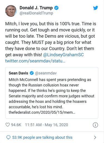104x143 pixels.
Task: Open the thefederalist.com/2020/05/15 article link
Action: point(42,112)
